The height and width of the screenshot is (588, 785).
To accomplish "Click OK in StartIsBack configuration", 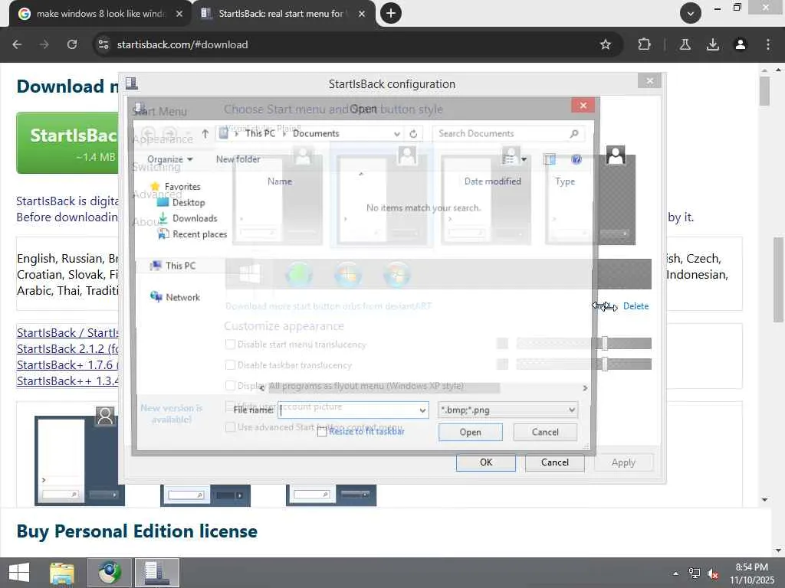I will click(x=485, y=462).
